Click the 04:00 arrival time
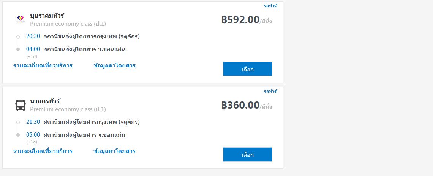 click(33, 49)
